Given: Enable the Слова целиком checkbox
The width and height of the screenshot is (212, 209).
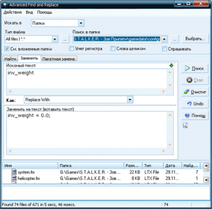Looking at the screenshot, I should click(x=113, y=49).
